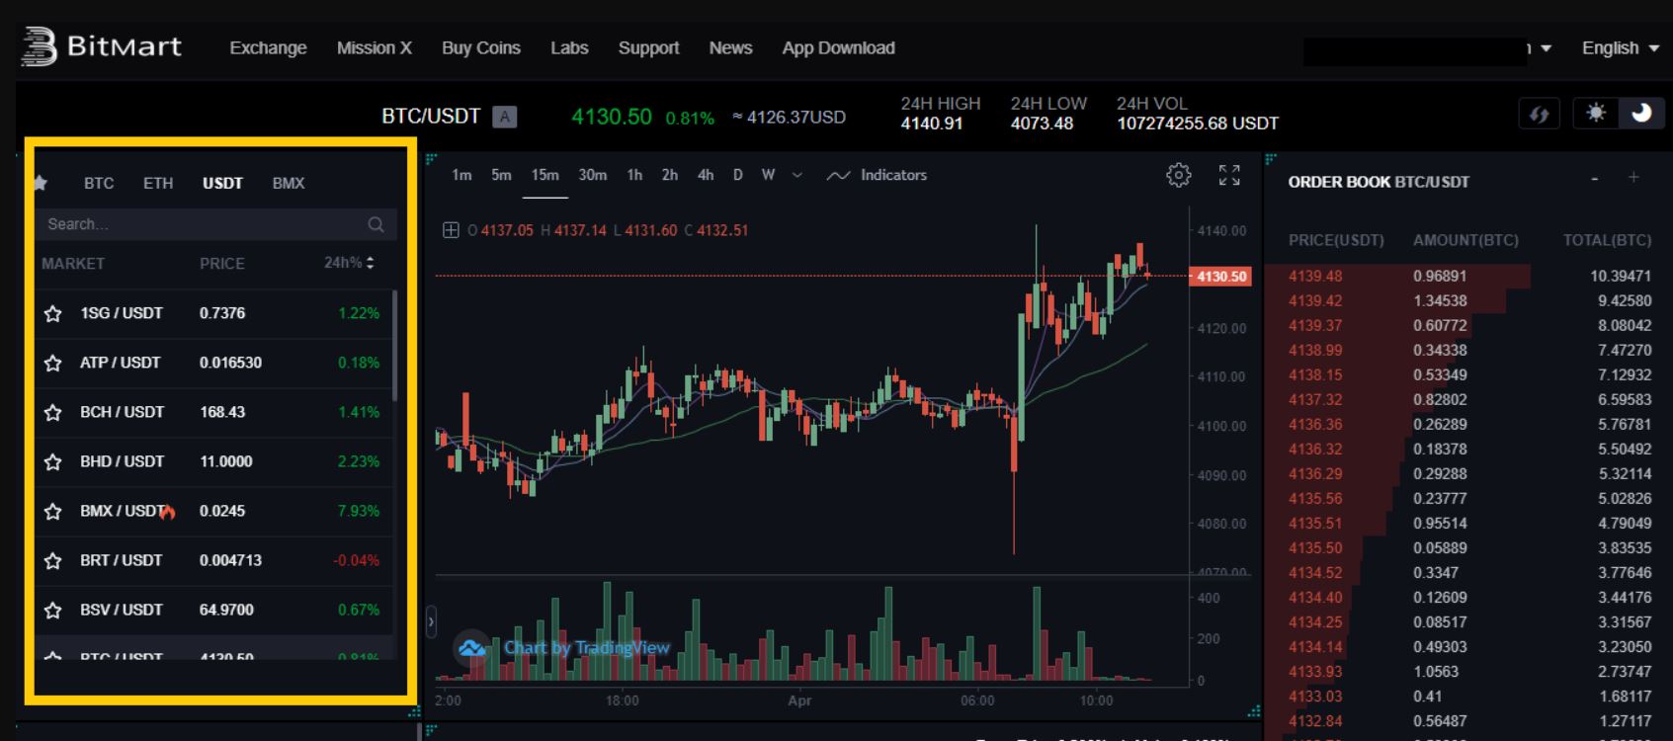Screen dimensions: 1673x741
Task: Favorite the BHD / USDT pair star
Action: pyautogui.click(x=53, y=461)
